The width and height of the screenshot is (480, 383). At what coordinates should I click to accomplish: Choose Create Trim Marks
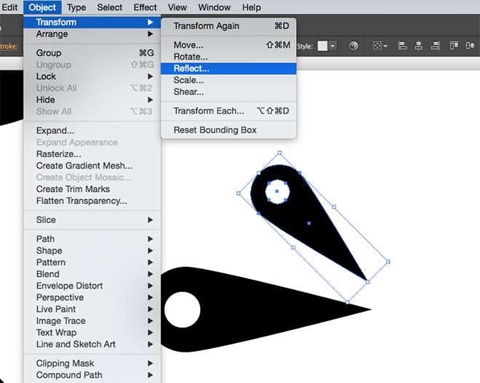(x=92, y=189)
